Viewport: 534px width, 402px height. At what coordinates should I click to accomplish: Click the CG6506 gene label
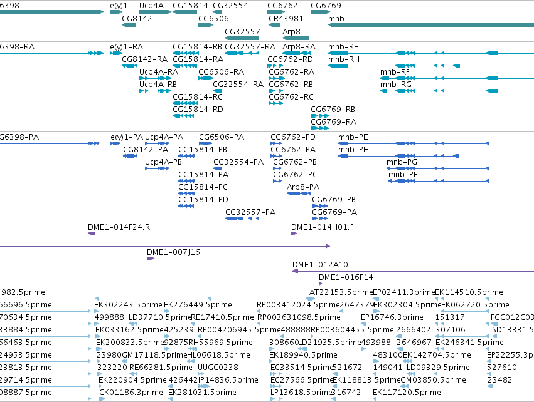tap(213, 18)
